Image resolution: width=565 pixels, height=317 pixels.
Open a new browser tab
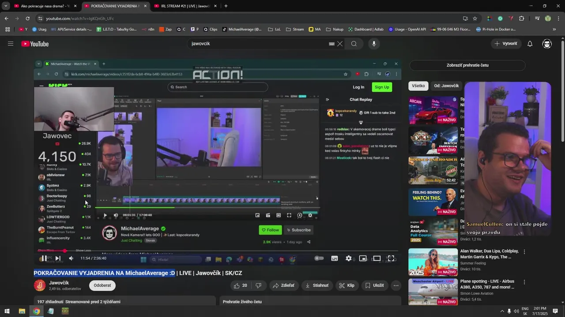click(x=226, y=6)
